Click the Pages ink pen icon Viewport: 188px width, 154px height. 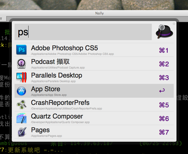tap(22, 132)
